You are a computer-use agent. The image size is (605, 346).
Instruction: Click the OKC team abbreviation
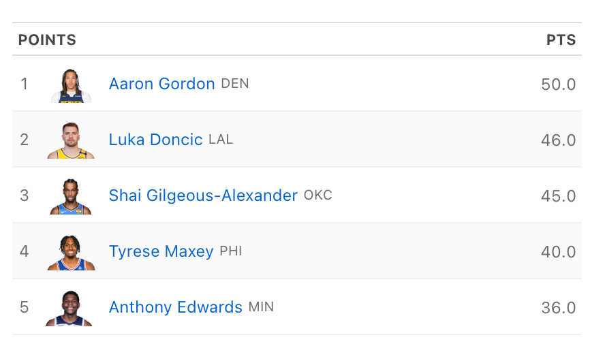[x=318, y=195]
